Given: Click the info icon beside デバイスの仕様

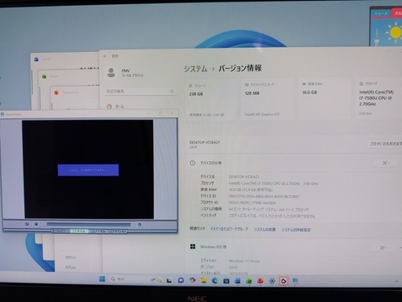Looking at the screenshot, I should tap(192, 163).
